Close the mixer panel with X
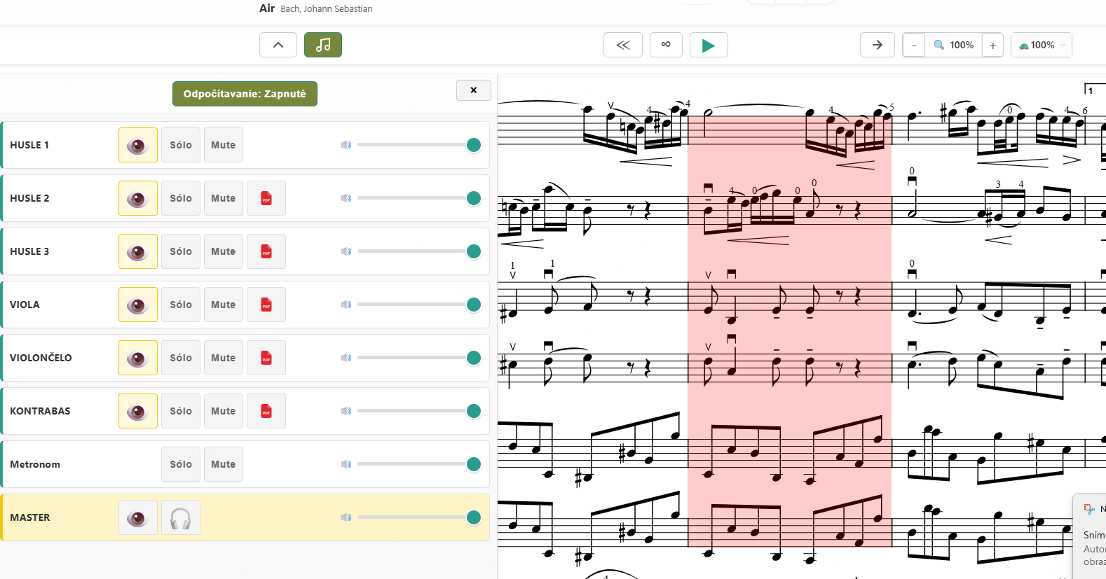 474,90
